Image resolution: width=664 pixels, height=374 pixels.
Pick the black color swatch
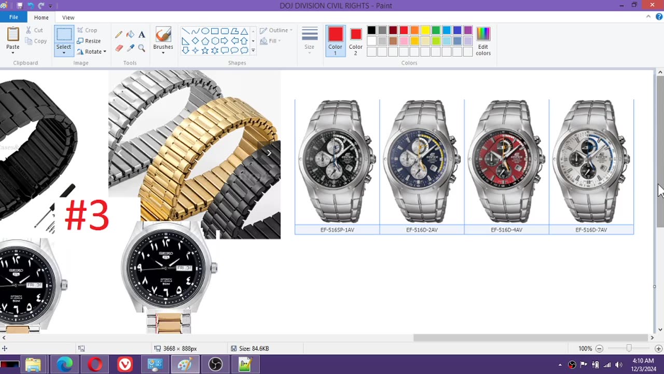click(371, 31)
